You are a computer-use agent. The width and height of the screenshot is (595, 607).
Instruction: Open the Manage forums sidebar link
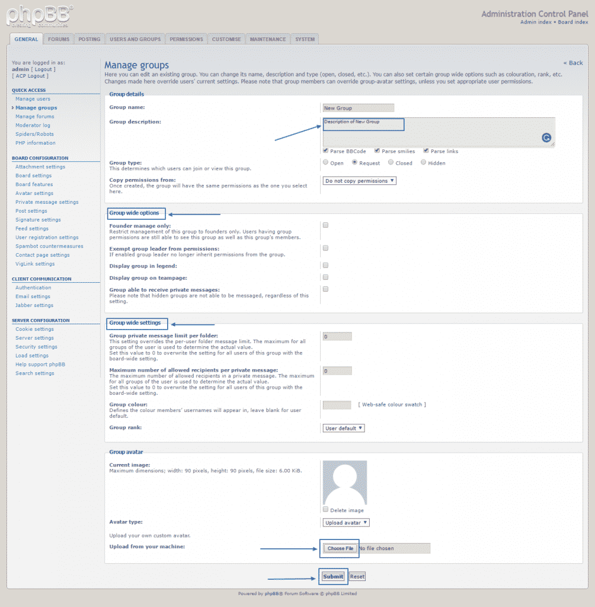click(x=35, y=116)
